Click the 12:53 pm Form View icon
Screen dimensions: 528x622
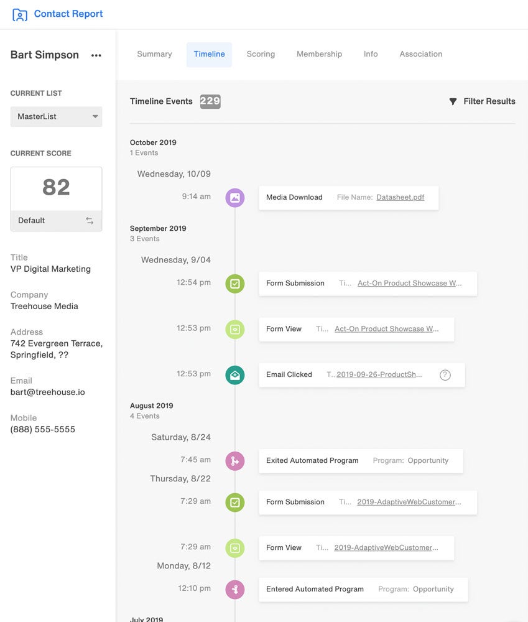tap(235, 330)
